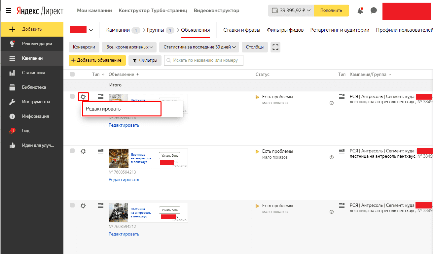Click the Кампании list icon in the sidebar
Viewport: 433px width, 254px height.
pyautogui.click(x=12, y=58)
